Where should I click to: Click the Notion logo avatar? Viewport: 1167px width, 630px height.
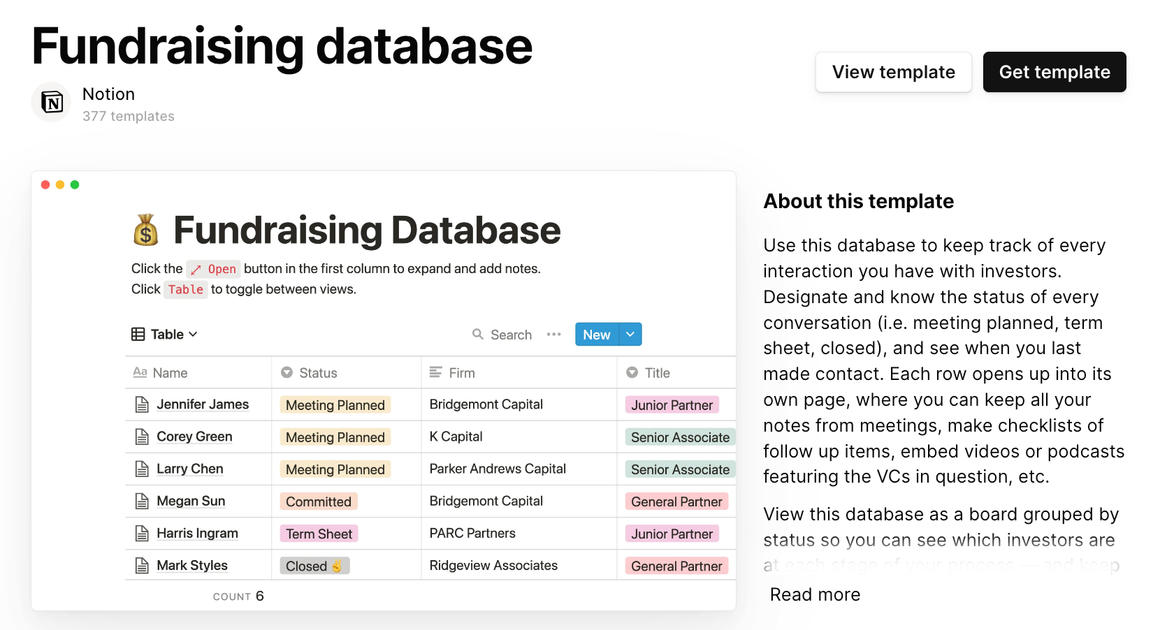pyautogui.click(x=52, y=103)
